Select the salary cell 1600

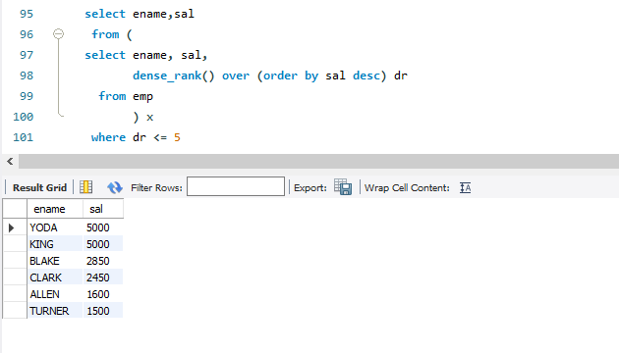[103, 294]
